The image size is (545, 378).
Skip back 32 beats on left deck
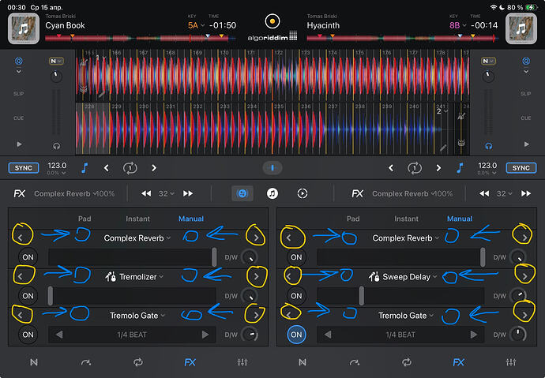tap(146, 193)
